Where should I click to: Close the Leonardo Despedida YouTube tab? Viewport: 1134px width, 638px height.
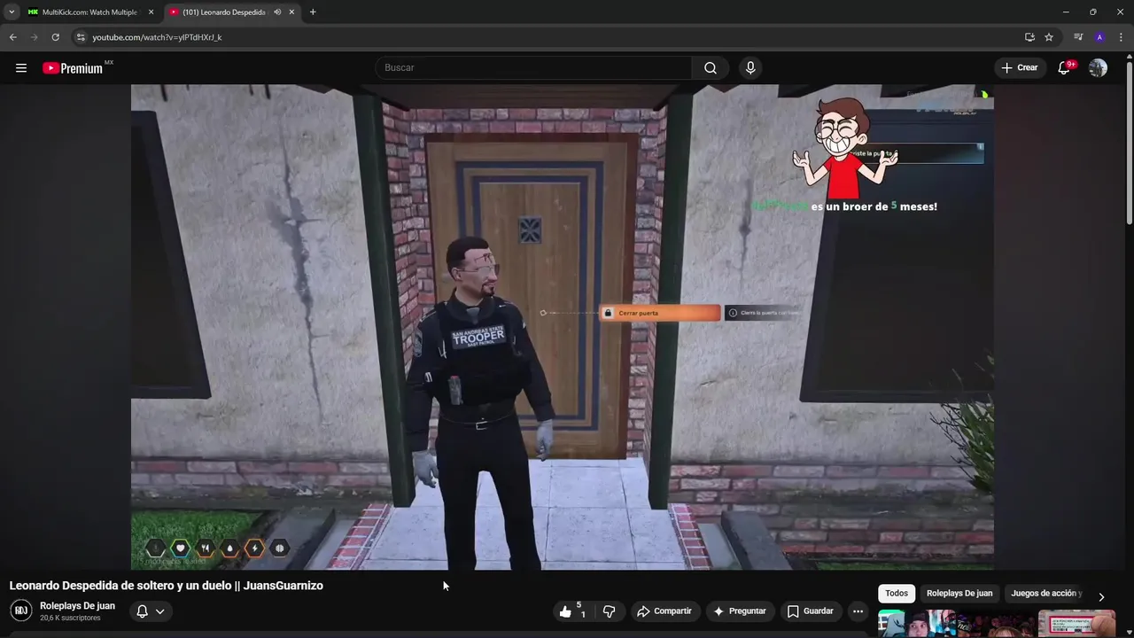coord(291,12)
